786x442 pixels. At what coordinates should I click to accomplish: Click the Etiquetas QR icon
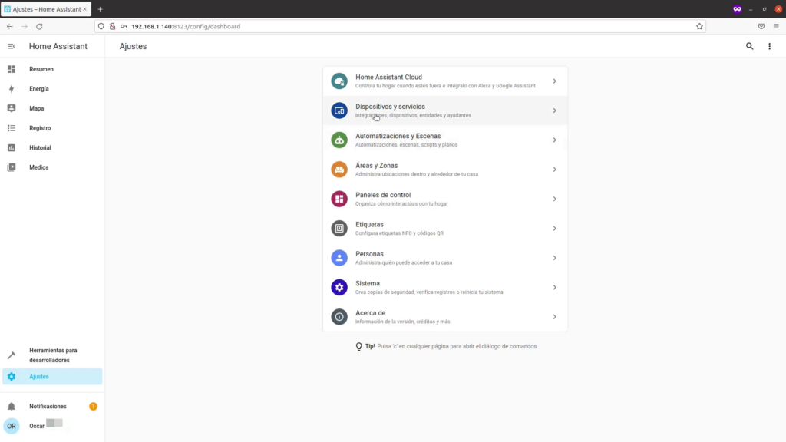pyautogui.click(x=339, y=228)
